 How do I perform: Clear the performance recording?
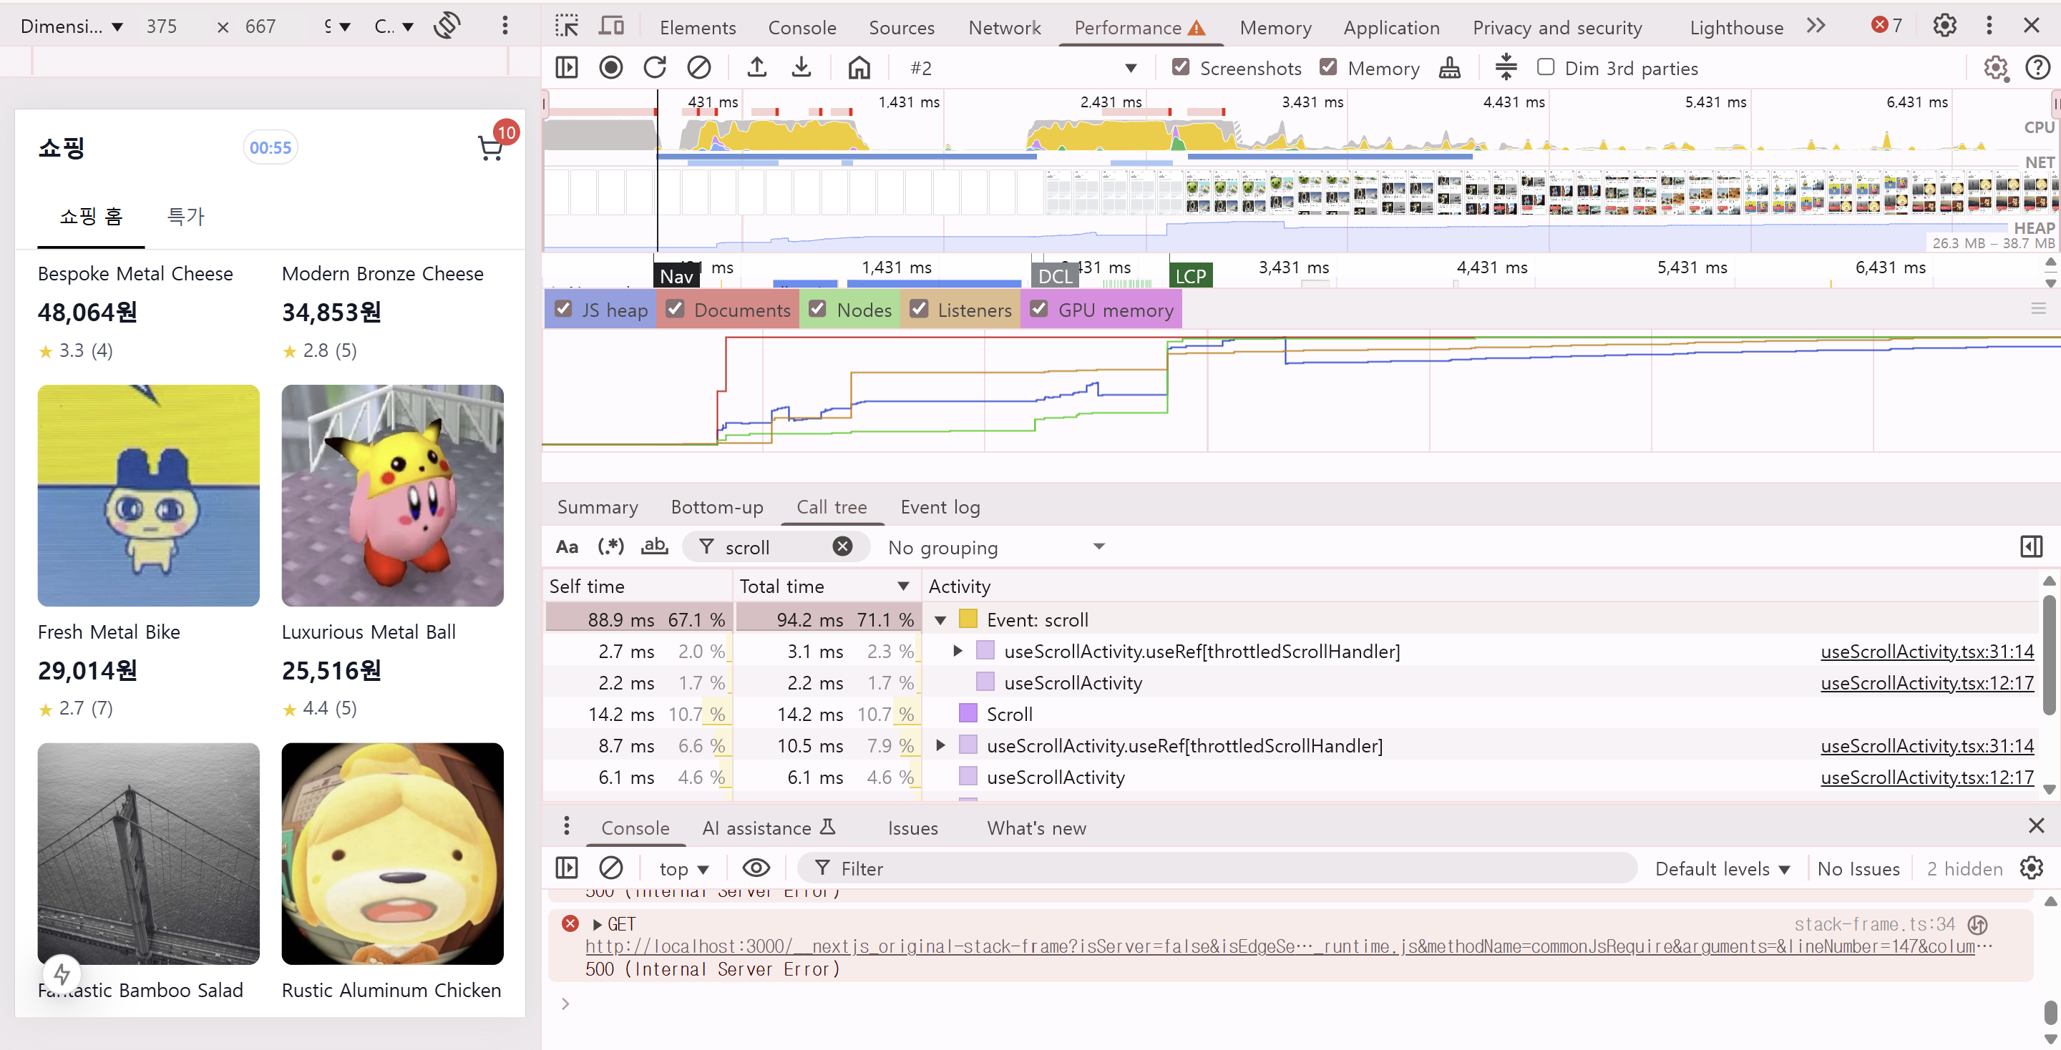pos(698,68)
